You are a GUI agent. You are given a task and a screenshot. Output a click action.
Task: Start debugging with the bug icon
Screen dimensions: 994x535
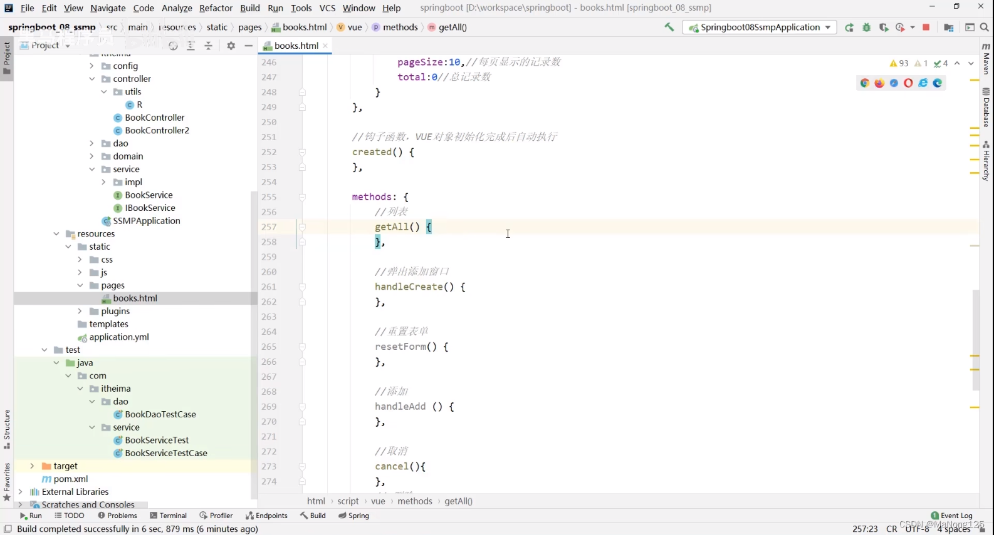point(867,28)
